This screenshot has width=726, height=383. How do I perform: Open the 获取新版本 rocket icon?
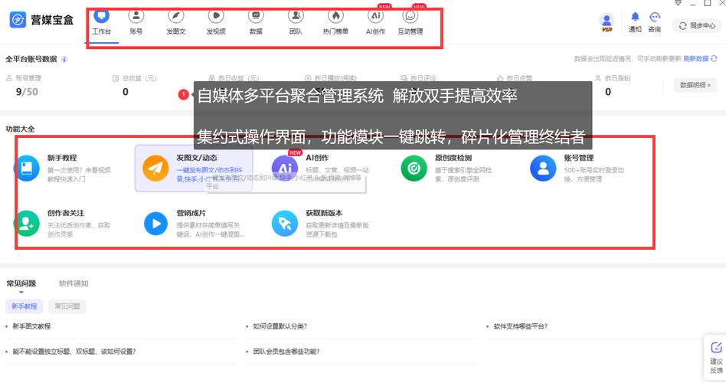tap(284, 224)
